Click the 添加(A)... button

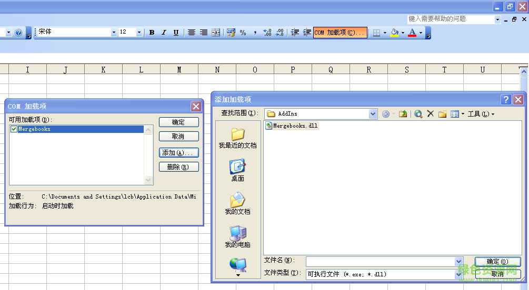tap(179, 153)
